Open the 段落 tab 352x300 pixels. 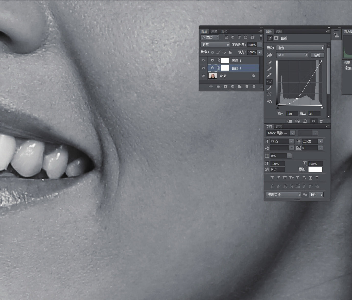279,127
